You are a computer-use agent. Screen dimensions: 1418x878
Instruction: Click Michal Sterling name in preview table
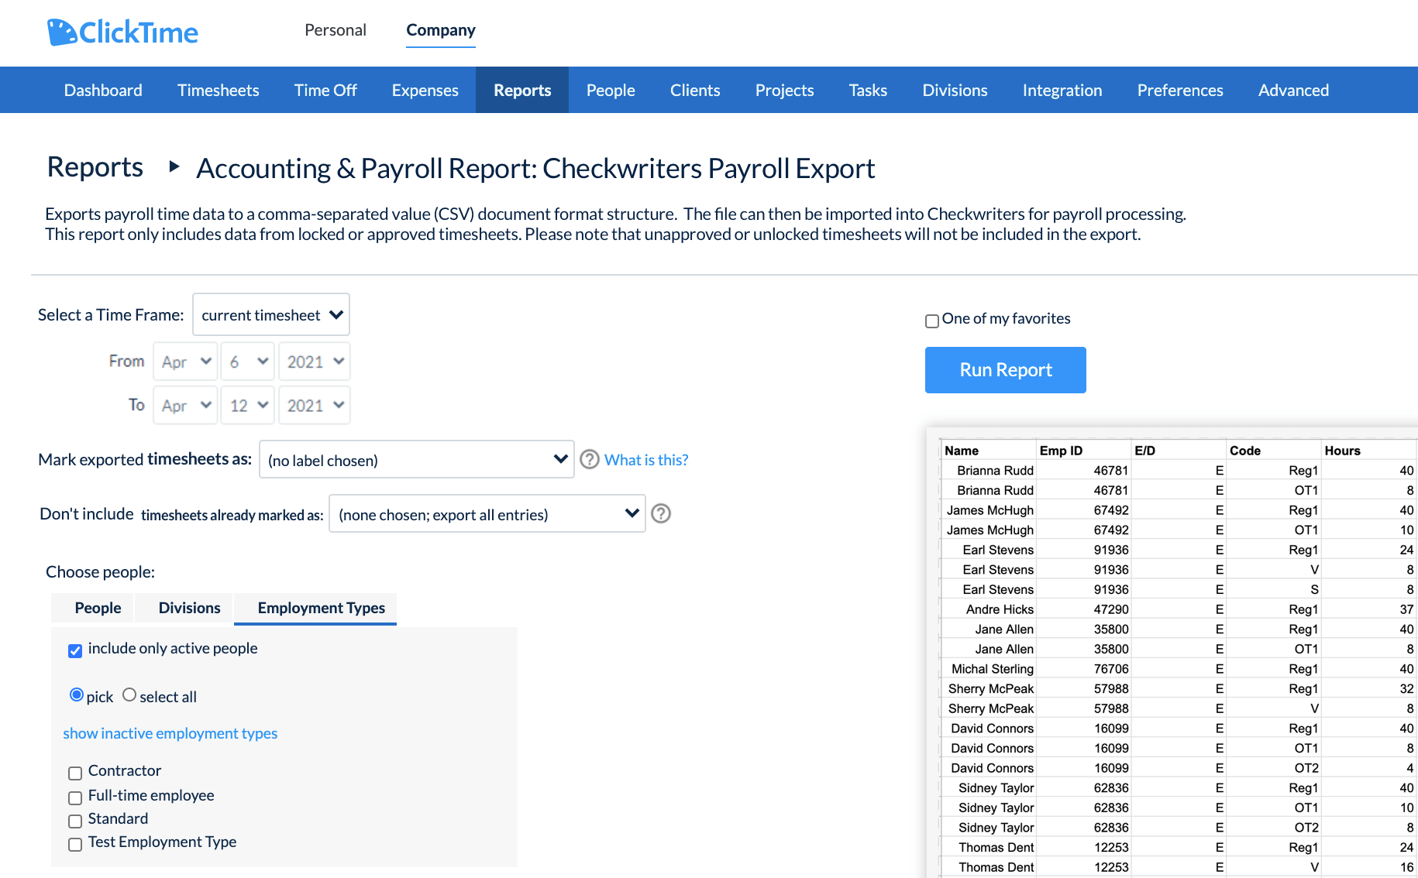point(993,669)
